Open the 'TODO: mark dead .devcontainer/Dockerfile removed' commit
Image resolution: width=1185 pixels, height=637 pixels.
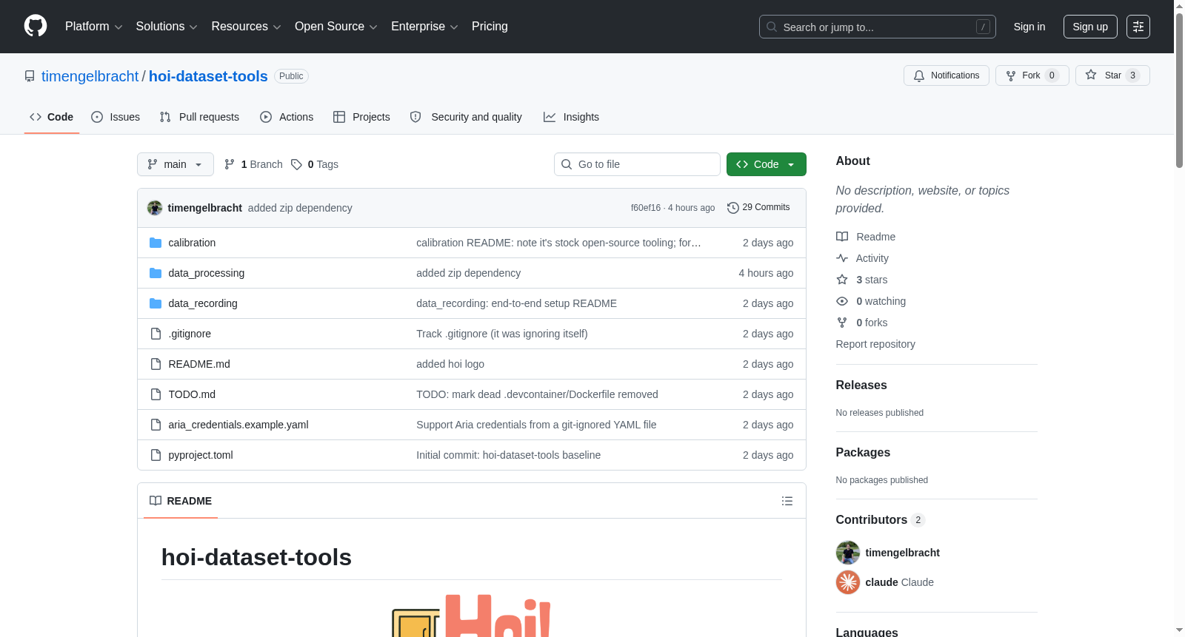[x=537, y=394]
